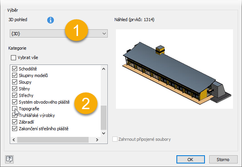Click the blue info icon beside 3D pohled
This screenshot has height=167, width=242.
(x=50, y=20)
